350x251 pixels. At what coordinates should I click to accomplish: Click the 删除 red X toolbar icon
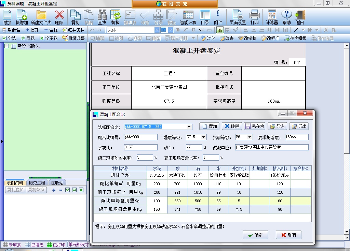coord(59,17)
